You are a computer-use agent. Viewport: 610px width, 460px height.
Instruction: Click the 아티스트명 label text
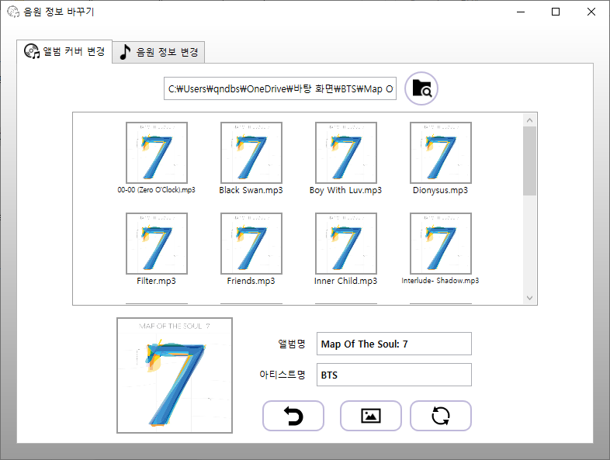tap(282, 375)
